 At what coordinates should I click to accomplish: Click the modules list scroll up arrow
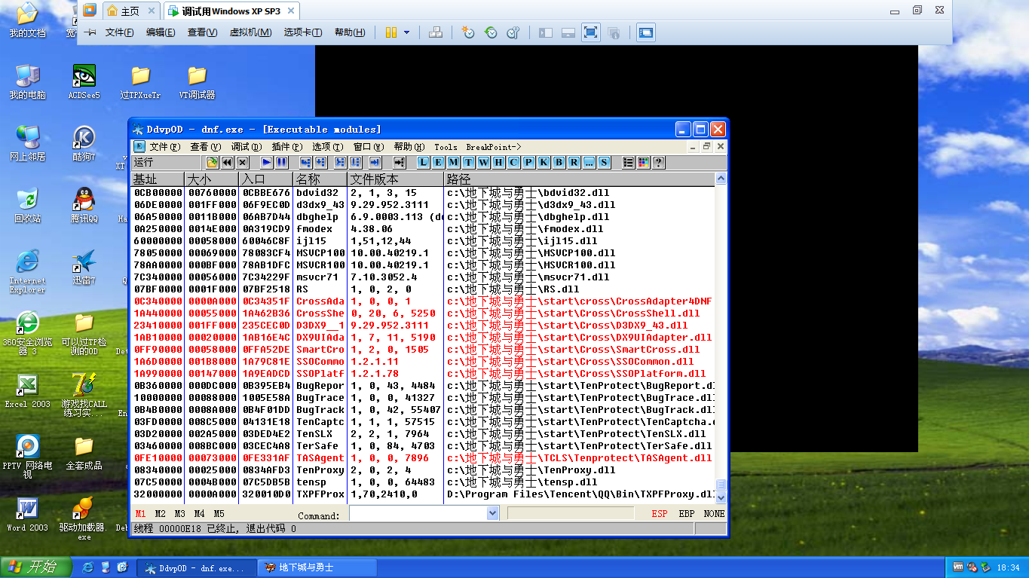pos(721,179)
